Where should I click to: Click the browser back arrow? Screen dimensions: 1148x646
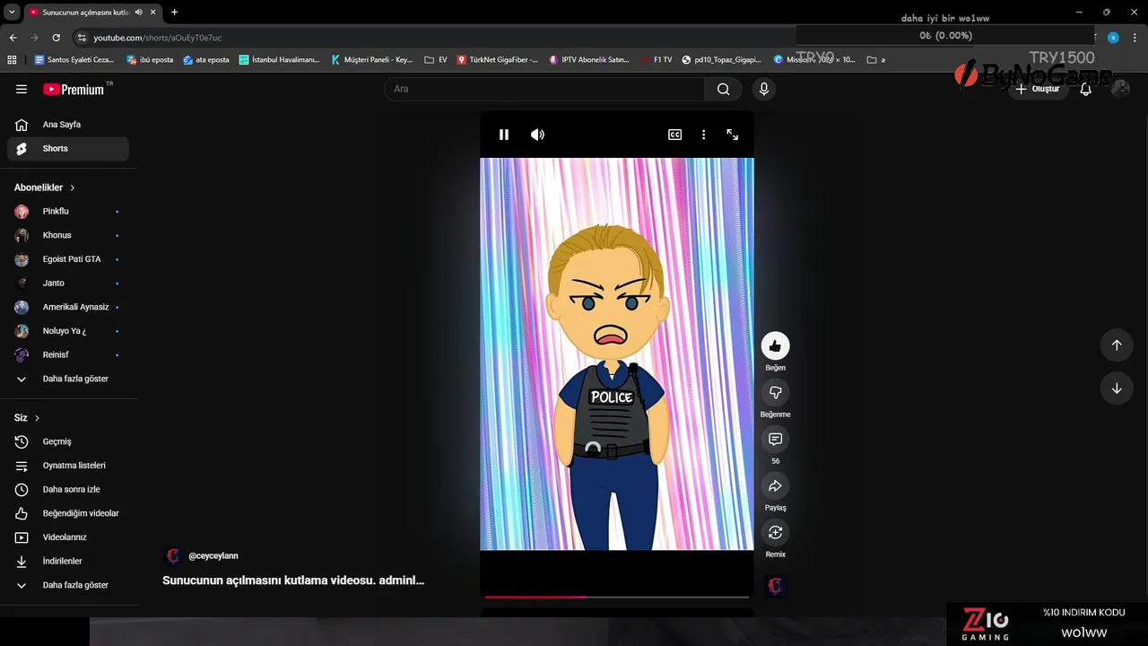pyautogui.click(x=13, y=38)
